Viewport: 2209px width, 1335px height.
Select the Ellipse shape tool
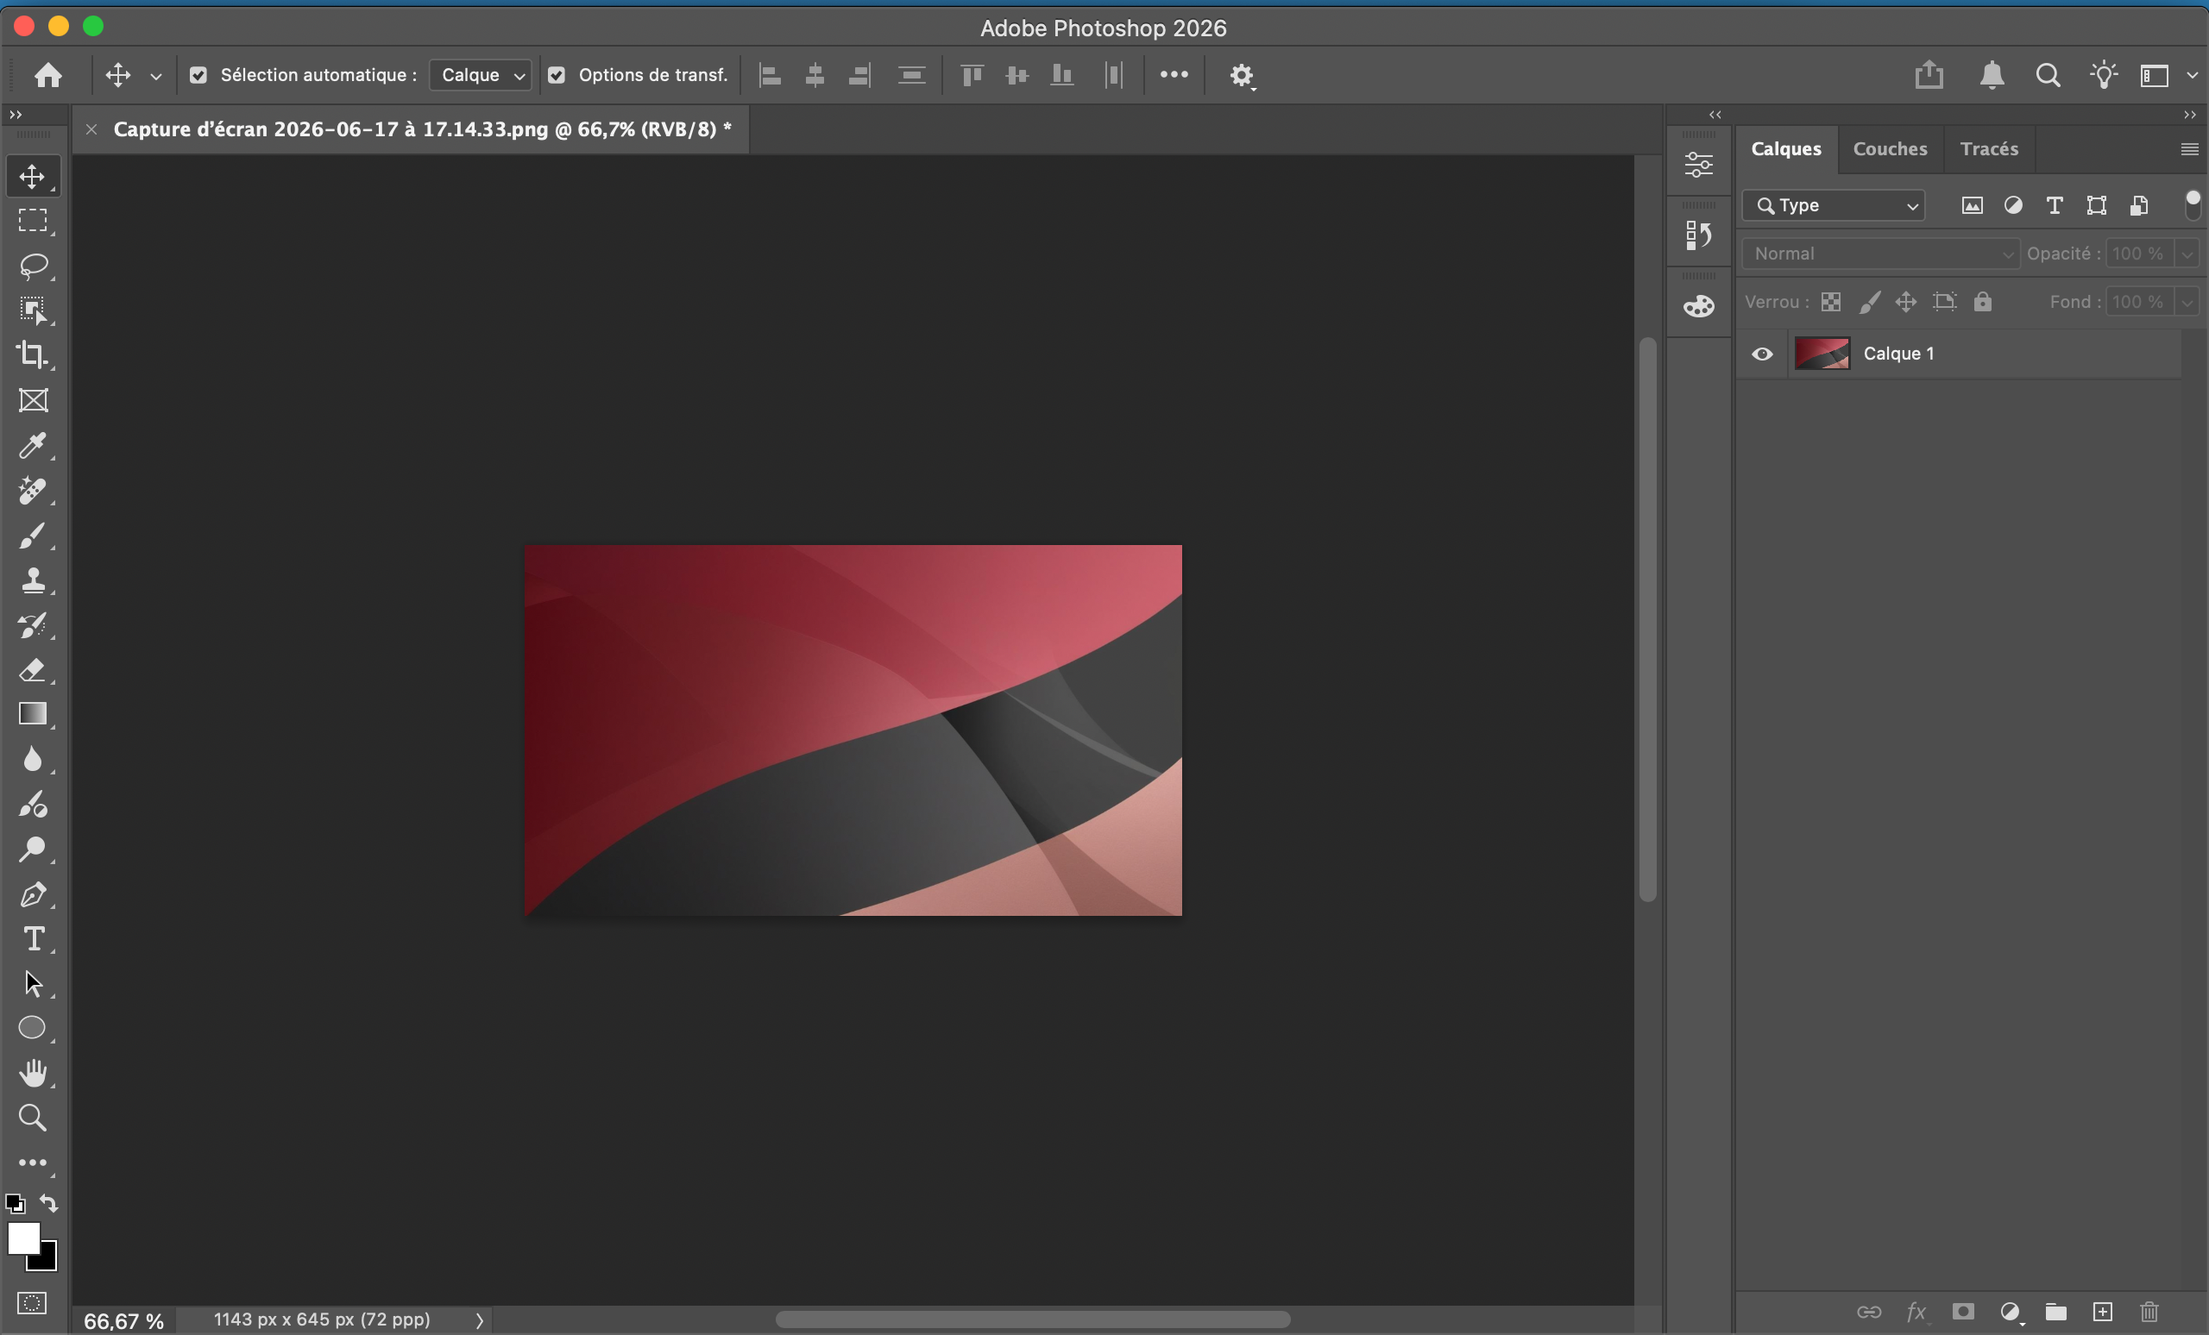tap(33, 1028)
